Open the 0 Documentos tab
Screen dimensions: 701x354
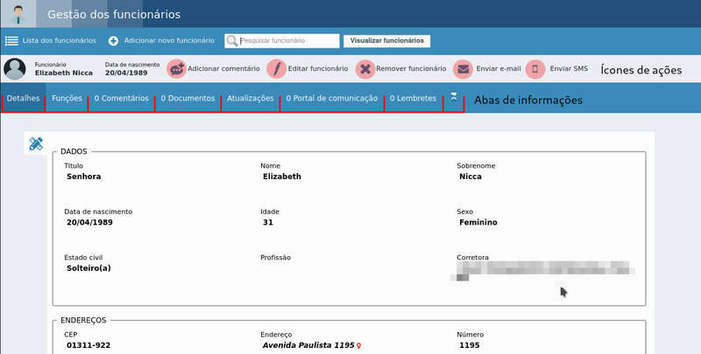[x=188, y=98]
